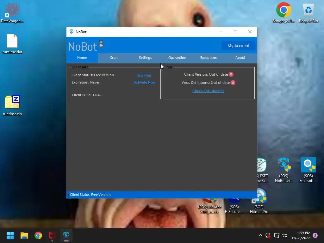This screenshot has width=324, height=243.
Task: Close the NoBot window
Action: (x=250, y=32)
